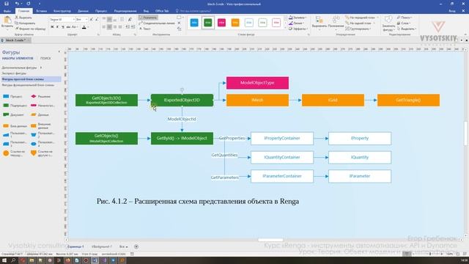This screenshot has width=469, height=264.
Task: Select the orange GetTriangle() shape
Action: pyautogui.click(x=408, y=100)
